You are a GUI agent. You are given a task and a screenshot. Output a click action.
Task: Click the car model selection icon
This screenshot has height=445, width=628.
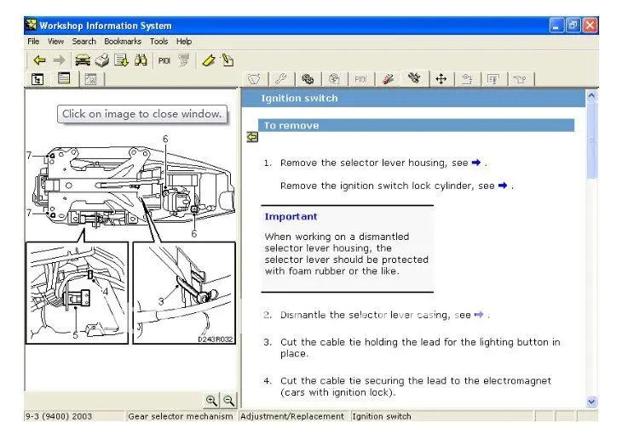coord(83,60)
